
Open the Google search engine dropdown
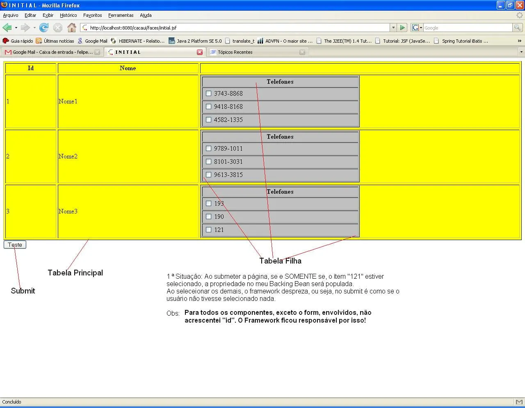click(417, 28)
